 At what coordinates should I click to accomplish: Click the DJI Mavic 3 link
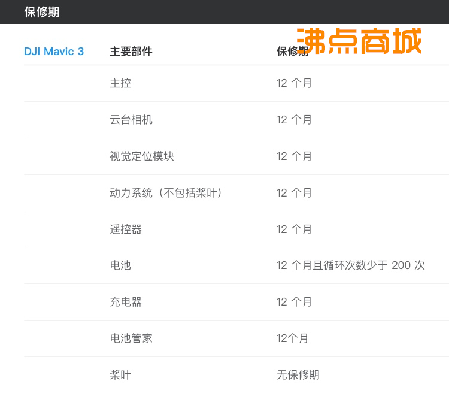[54, 52]
